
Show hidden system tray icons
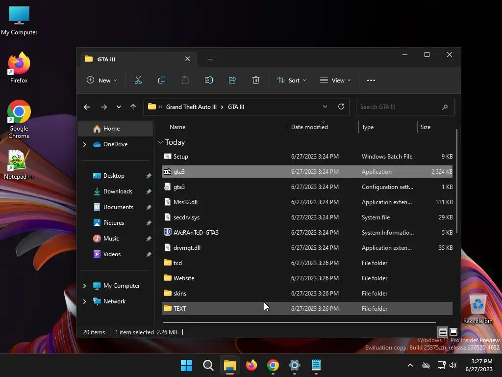pyautogui.click(x=410, y=365)
